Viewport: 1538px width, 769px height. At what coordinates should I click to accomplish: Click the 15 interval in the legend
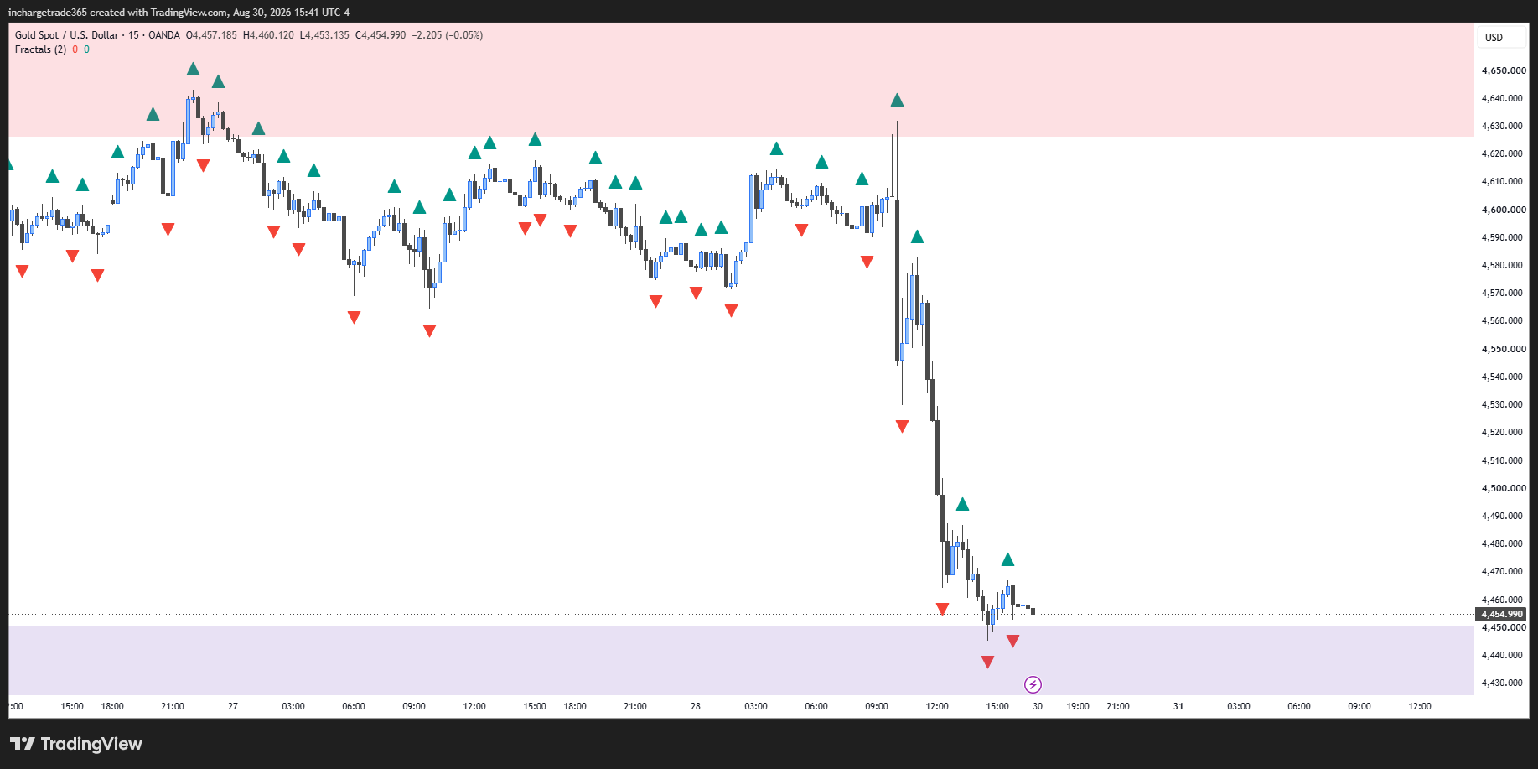(x=134, y=35)
